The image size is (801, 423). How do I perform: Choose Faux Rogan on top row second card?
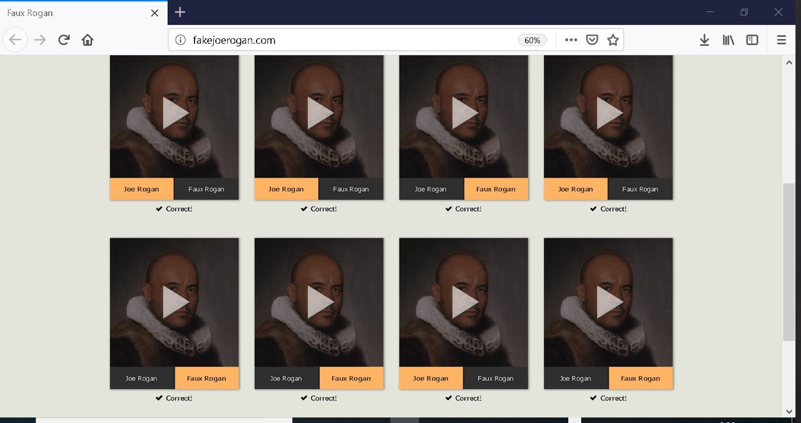click(x=351, y=189)
